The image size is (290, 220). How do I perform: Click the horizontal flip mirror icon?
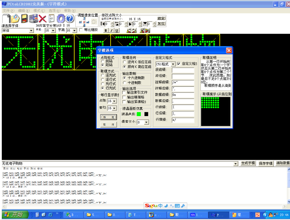point(142,31)
